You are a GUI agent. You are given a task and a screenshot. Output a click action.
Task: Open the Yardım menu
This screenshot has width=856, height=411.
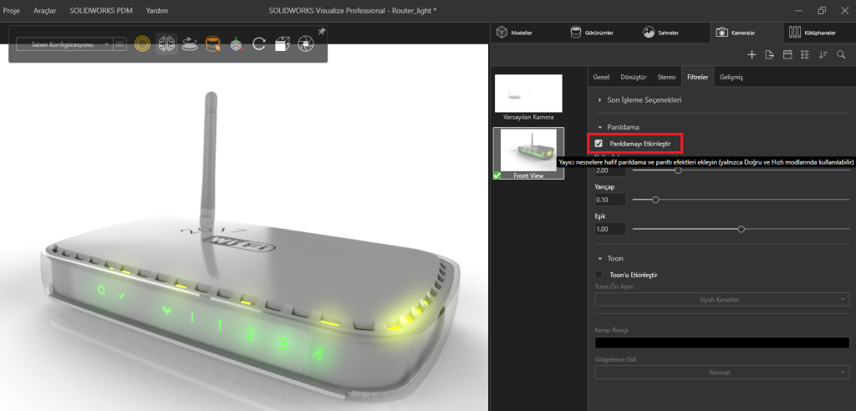(x=156, y=10)
